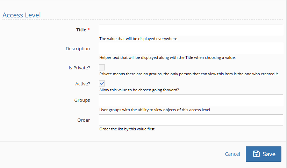The width and height of the screenshot is (287, 168).
Task: Click the red required asterisk beside Title
Action: click(x=89, y=29)
